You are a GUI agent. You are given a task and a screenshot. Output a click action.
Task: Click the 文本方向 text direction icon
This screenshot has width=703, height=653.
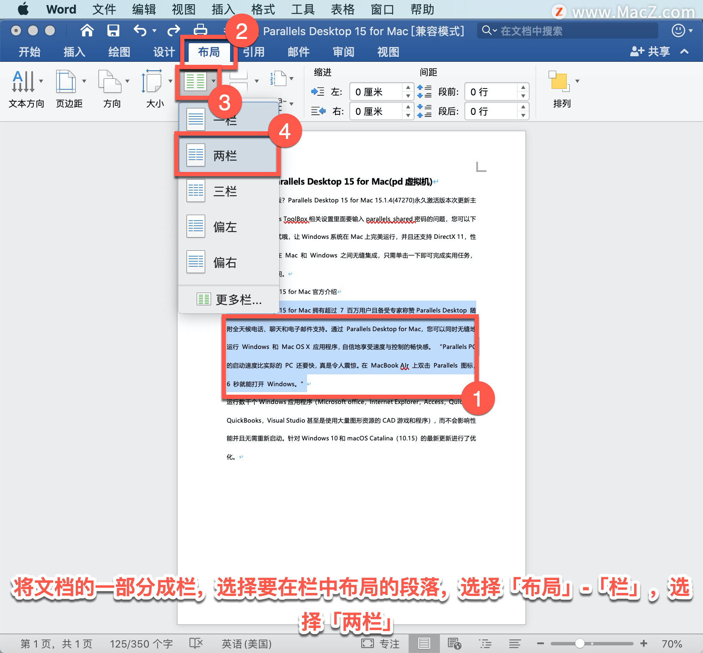click(23, 81)
